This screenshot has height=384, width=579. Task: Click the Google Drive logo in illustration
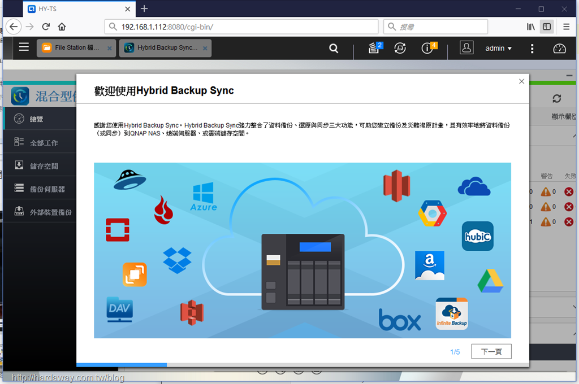(490, 281)
